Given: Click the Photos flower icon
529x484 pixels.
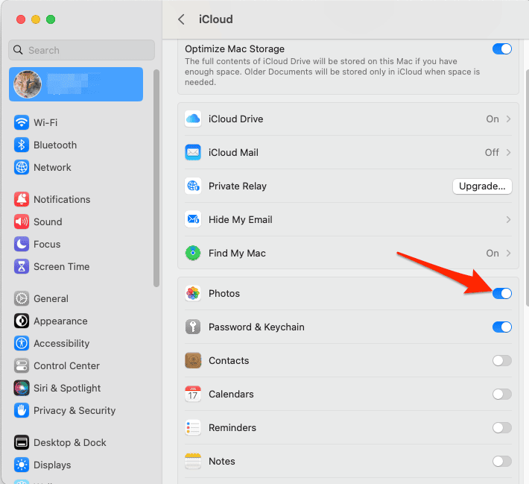Looking at the screenshot, I should (x=193, y=293).
